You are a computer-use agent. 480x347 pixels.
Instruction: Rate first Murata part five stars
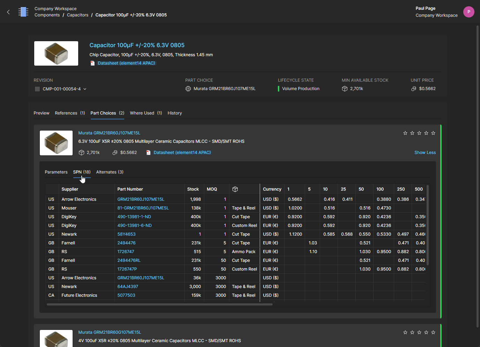433,133
